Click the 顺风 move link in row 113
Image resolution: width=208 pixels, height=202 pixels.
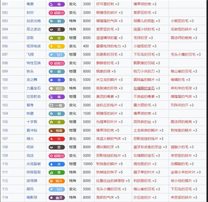coord(30,189)
